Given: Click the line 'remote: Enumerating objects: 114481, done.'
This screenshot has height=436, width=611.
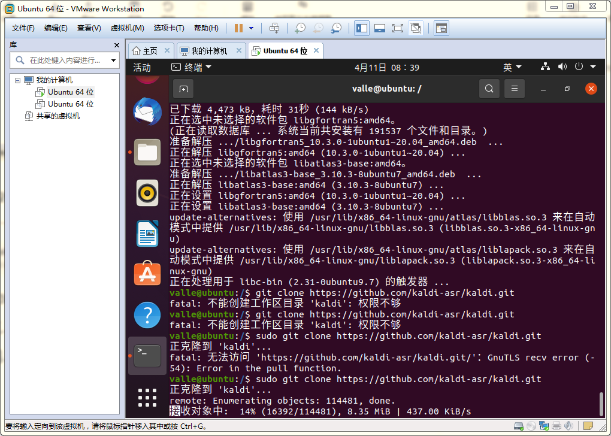Looking at the screenshot, I should tap(283, 401).
